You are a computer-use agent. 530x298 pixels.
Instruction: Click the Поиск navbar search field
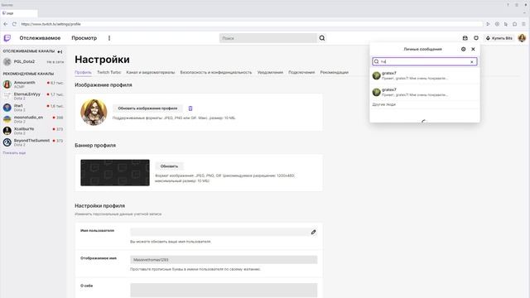[268, 38]
